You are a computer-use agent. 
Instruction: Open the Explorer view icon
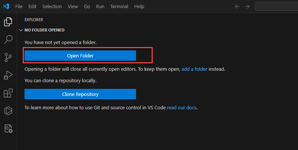point(8,22)
